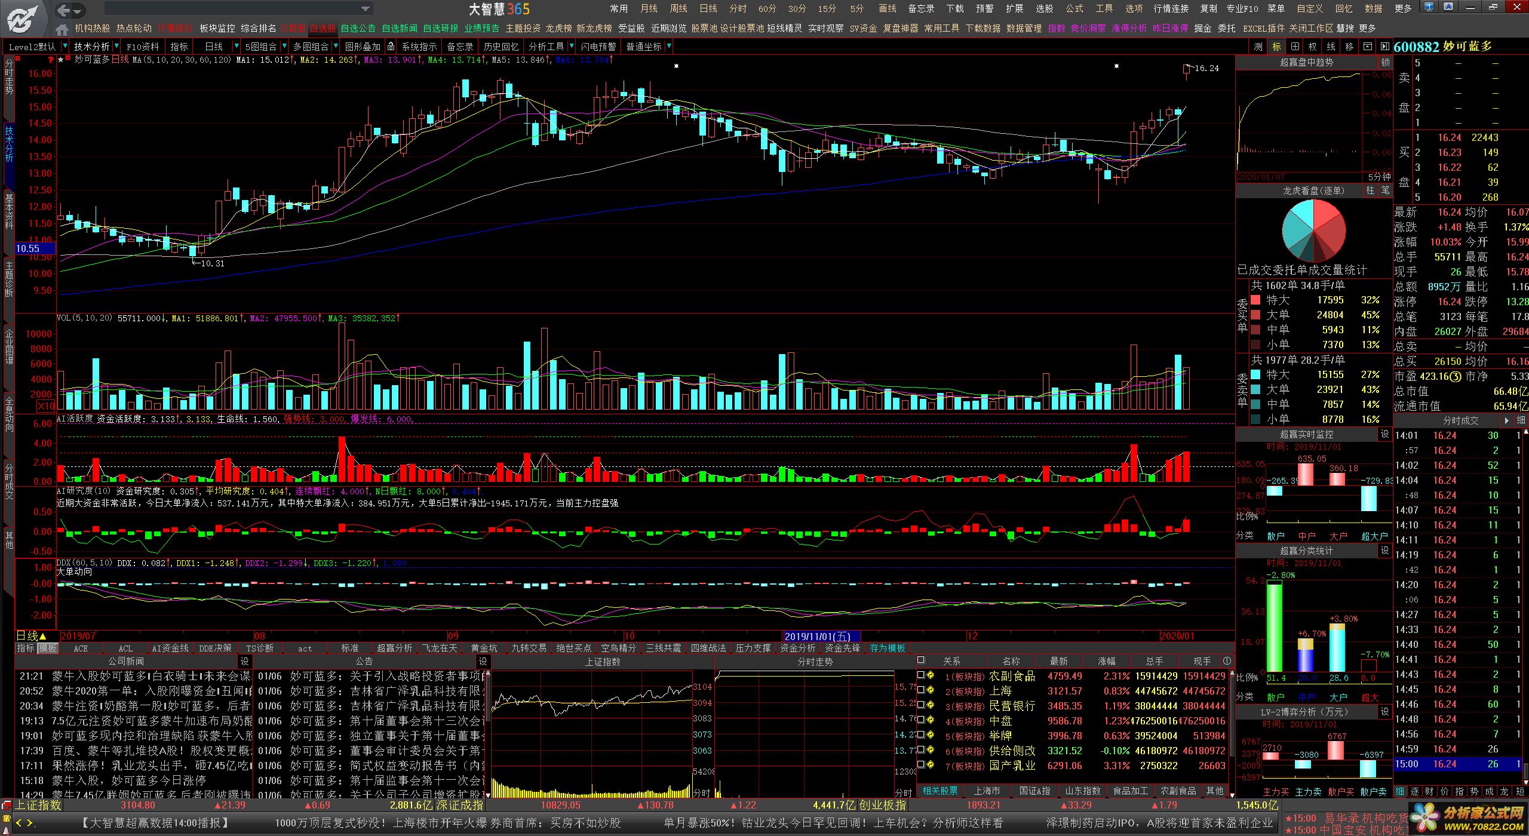1529x836 pixels.
Task: Open the 公式 menu
Action: pos(1074,9)
